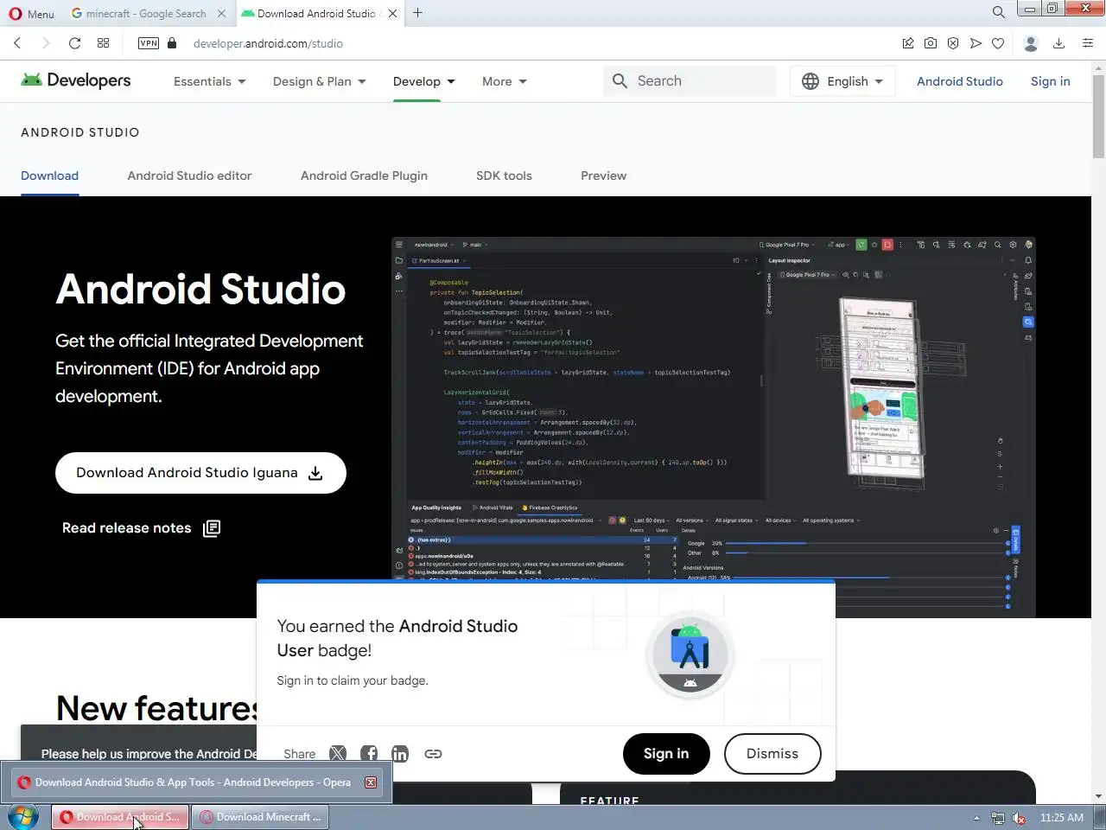The width and height of the screenshot is (1106, 830).
Task: Click Download Android Studio Iguana button
Action: [x=200, y=473]
